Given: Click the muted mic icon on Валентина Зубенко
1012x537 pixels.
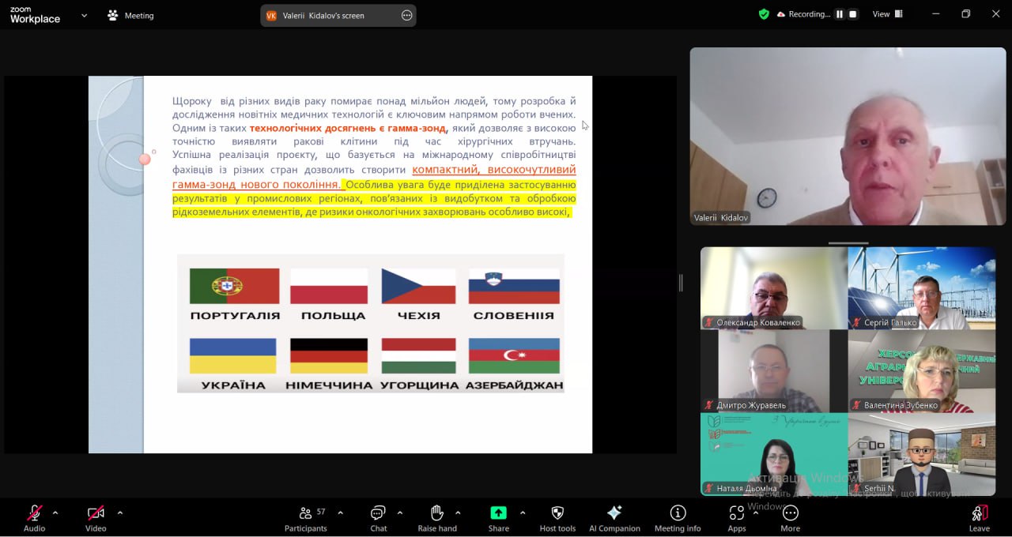Looking at the screenshot, I should pyautogui.click(x=857, y=405).
